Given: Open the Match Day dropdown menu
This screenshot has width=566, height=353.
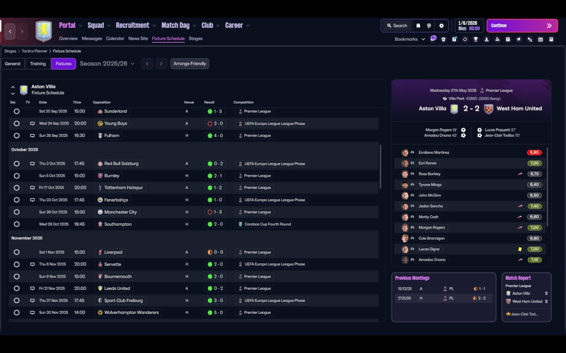Looking at the screenshot, I should (179, 26).
